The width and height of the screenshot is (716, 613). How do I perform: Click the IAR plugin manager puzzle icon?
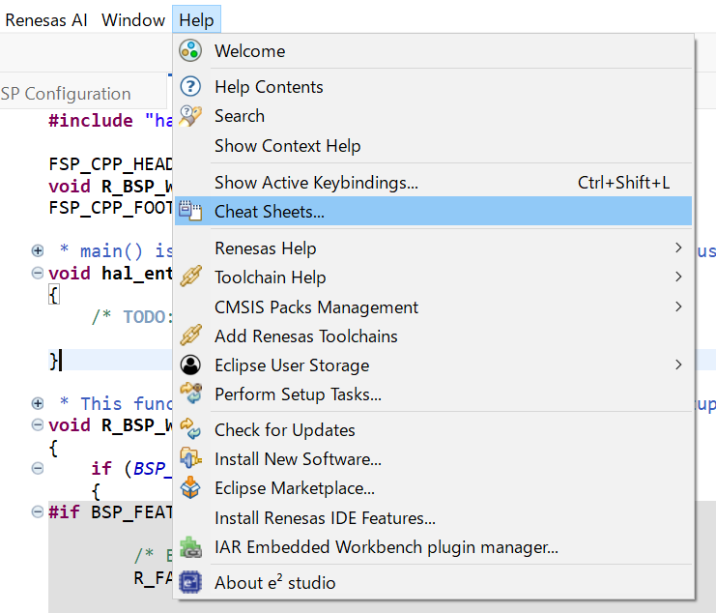click(x=190, y=546)
